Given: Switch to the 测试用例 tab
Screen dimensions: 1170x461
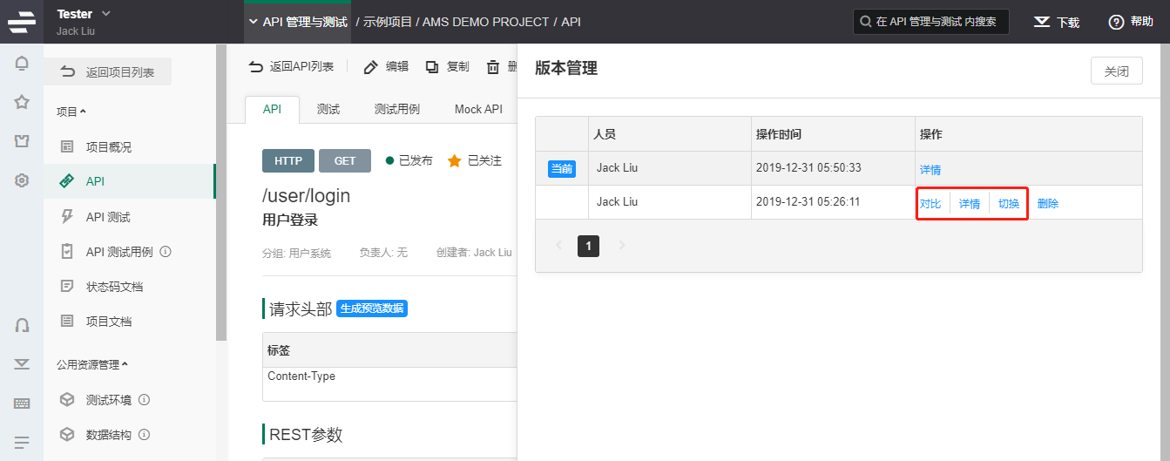Looking at the screenshot, I should point(396,109).
